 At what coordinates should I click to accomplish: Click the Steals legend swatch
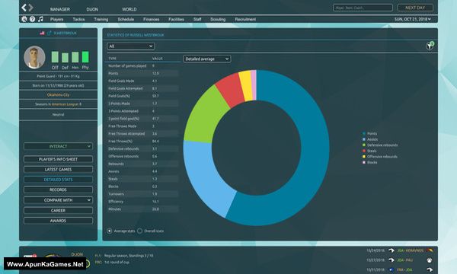364,151
